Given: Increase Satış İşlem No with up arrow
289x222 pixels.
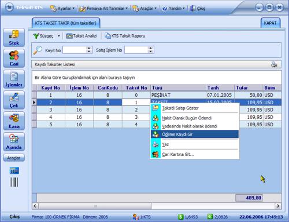Looking at the screenshot, I should click(151, 48).
